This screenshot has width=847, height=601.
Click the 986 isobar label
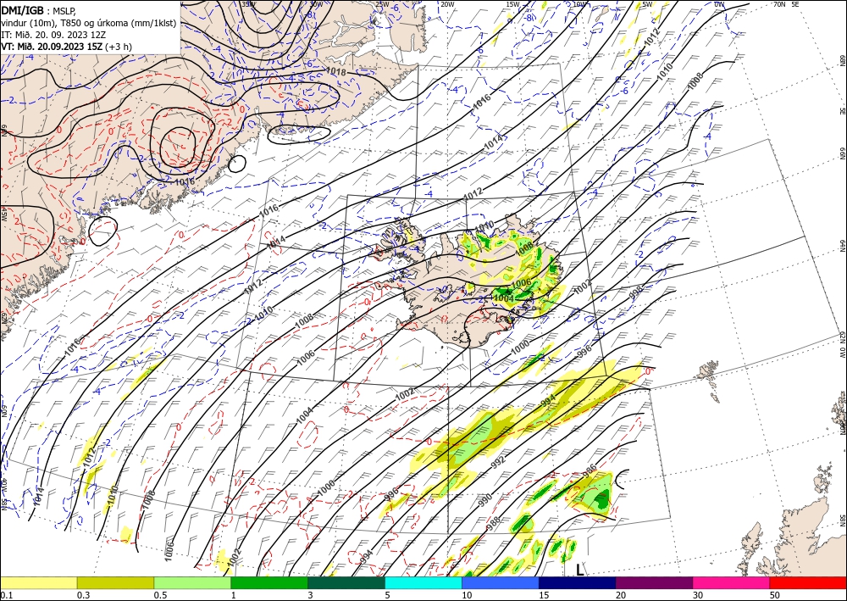[x=589, y=469]
